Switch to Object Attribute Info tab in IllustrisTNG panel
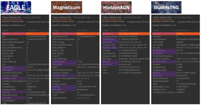This screenshot has width=201, height=105. tap(162, 17)
